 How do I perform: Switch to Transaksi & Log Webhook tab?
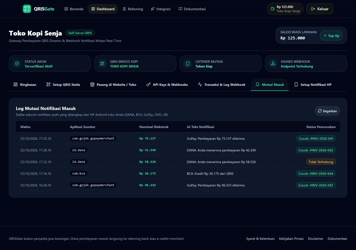point(222,85)
